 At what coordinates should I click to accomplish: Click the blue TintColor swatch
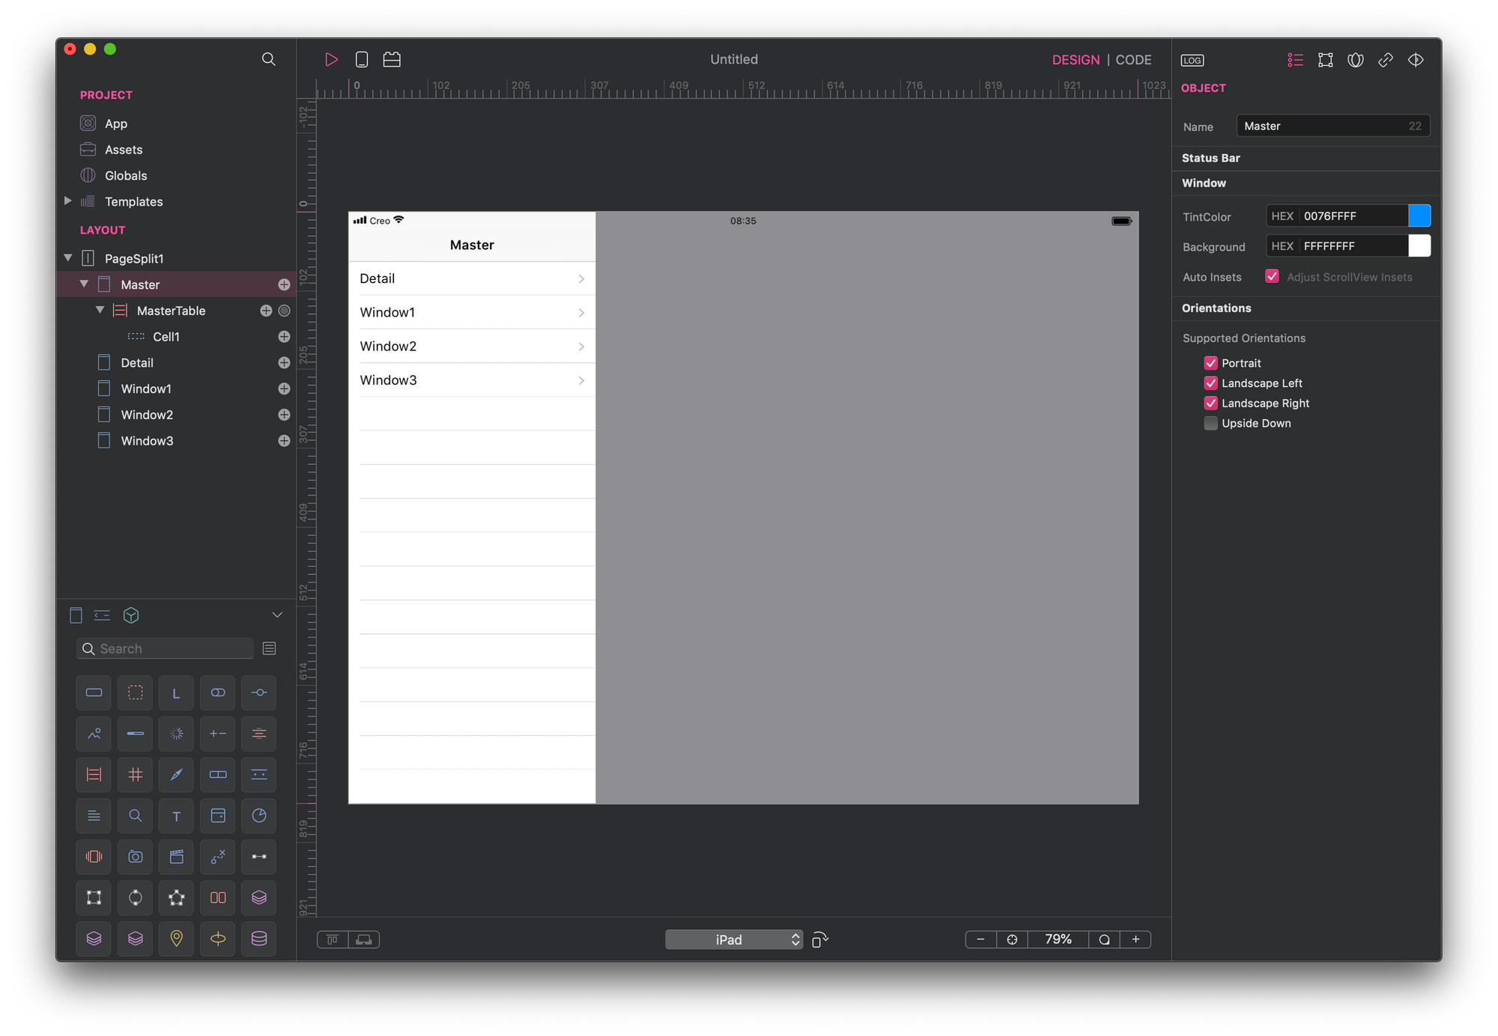[1419, 216]
